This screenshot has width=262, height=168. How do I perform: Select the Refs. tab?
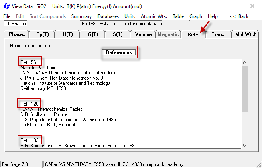[193, 34]
